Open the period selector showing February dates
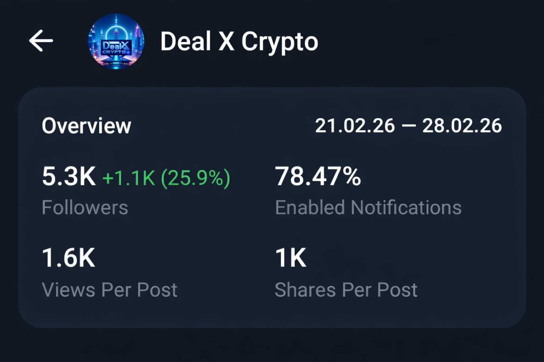Screen dimensions: 544x362 (x=409, y=125)
